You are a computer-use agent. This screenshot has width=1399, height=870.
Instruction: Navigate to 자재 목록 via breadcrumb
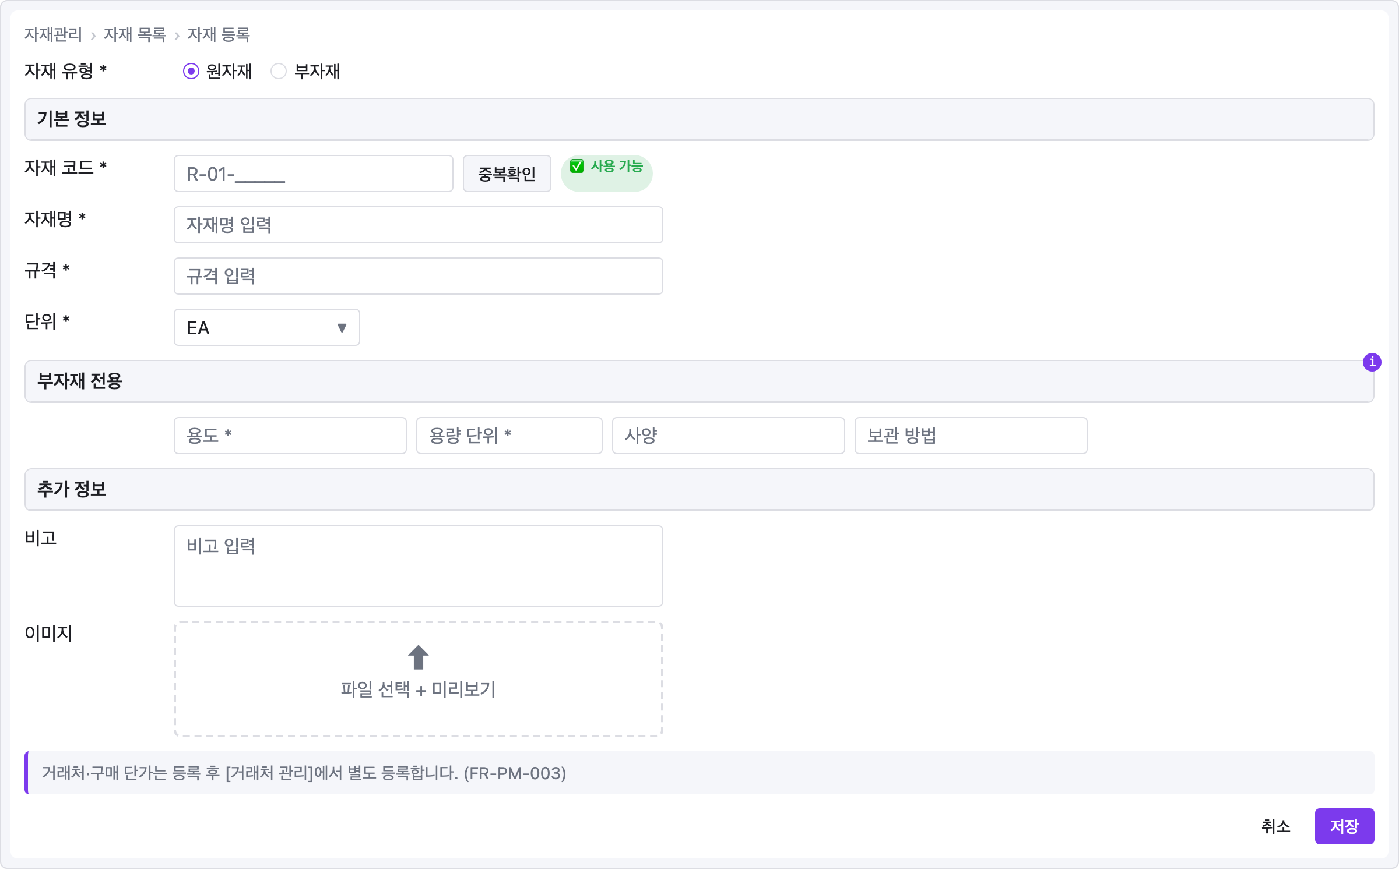pos(135,34)
